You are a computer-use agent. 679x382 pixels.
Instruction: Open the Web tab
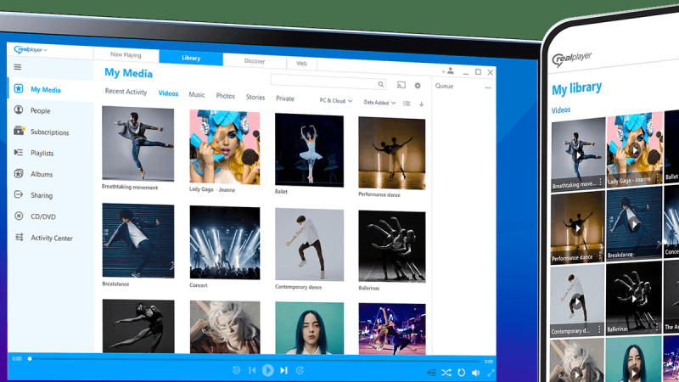302,63
